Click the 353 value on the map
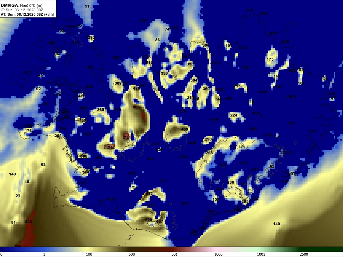343x257 pixels. pos(190,64)
